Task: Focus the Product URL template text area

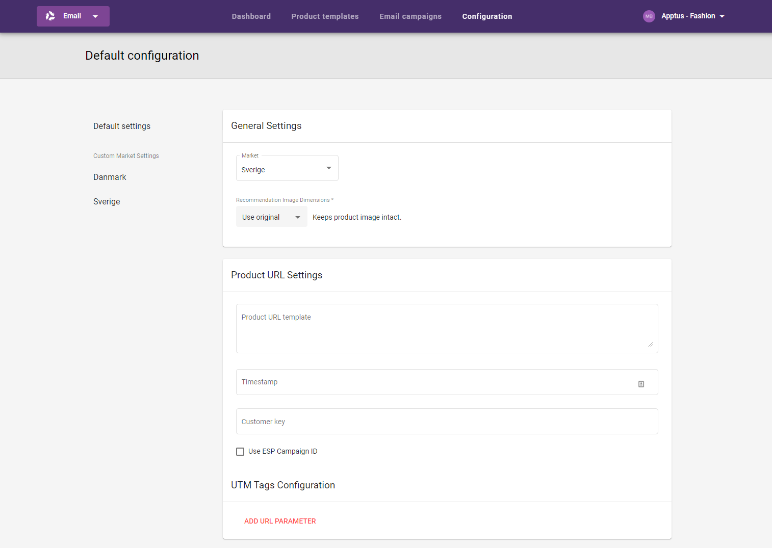Action: pyautogui.click(x=447, y=328)
